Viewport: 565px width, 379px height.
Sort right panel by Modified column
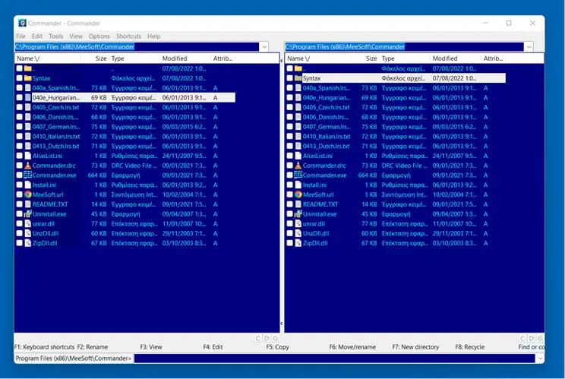pos(456,58)
